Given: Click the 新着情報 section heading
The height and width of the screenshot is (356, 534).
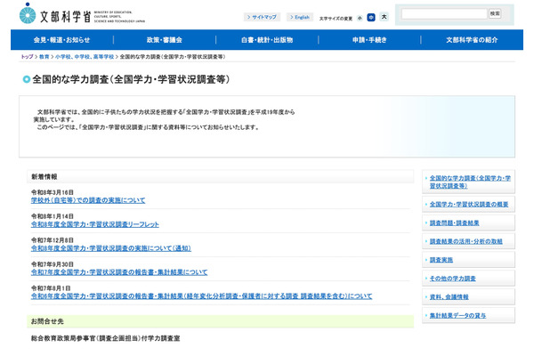Looking at the screenshot, I should coord(44,177).
